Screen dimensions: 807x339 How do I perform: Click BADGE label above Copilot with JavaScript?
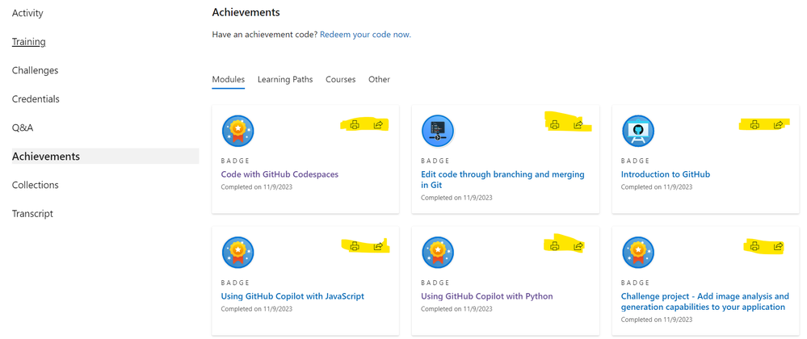point(235,282)
